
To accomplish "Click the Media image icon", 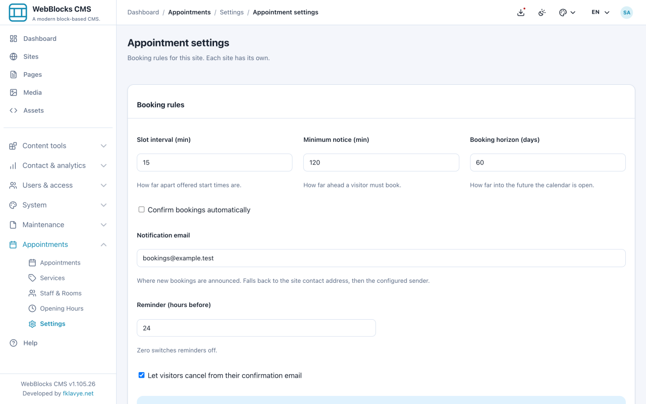I will pyautogui.click(x=14, y=92).
